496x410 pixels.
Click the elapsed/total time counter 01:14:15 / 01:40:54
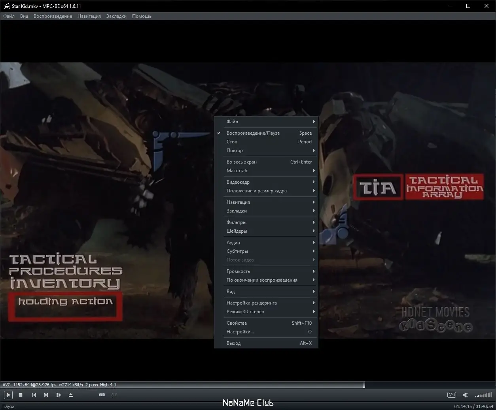tap(473, 406)
